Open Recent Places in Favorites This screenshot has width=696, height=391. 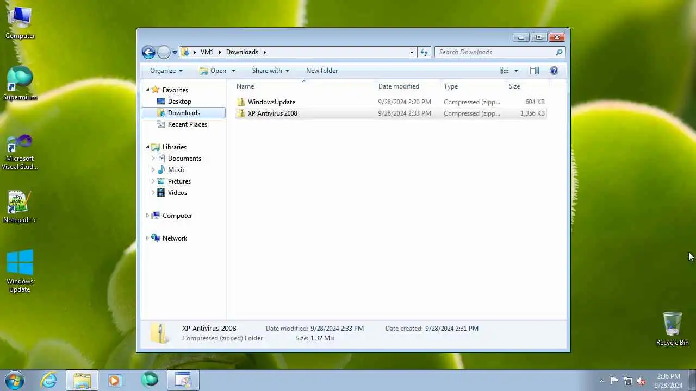click(187, 124)
